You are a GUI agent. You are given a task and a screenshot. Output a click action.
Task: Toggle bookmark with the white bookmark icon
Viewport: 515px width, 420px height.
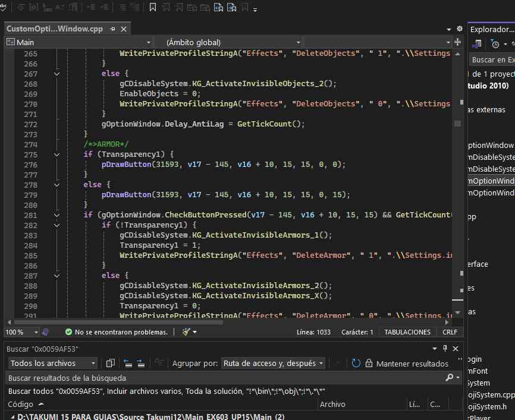tap(153, 7)
